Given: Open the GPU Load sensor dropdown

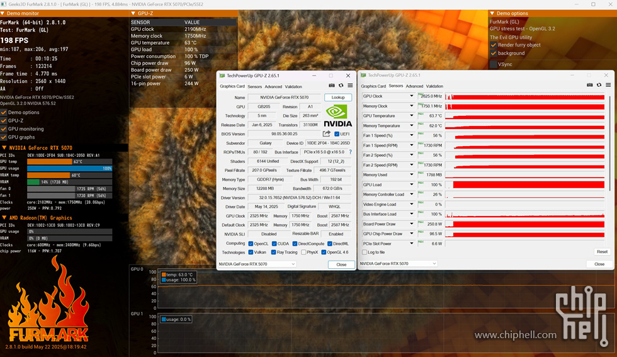Looking at the screenshot, I should point(412,184).
